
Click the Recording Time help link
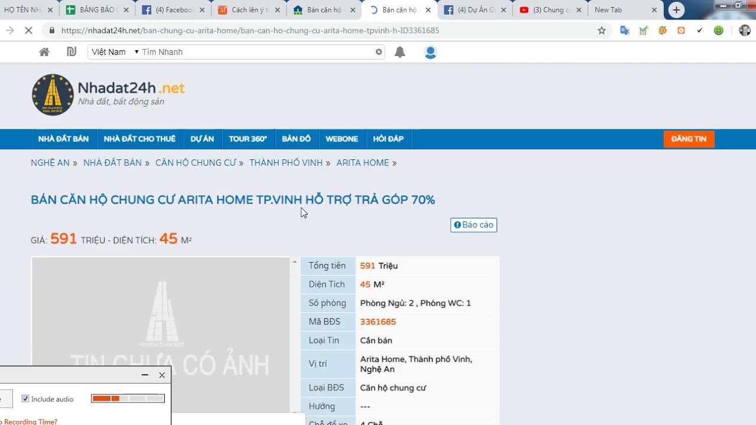tap(28, 421)
